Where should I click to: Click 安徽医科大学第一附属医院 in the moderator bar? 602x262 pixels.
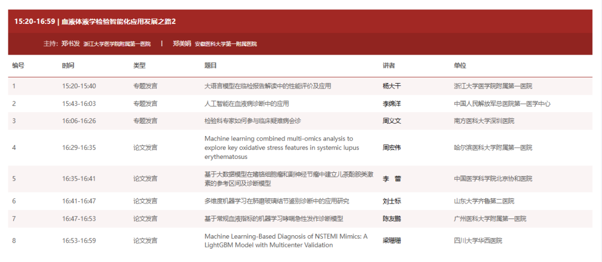pos(226,44)
